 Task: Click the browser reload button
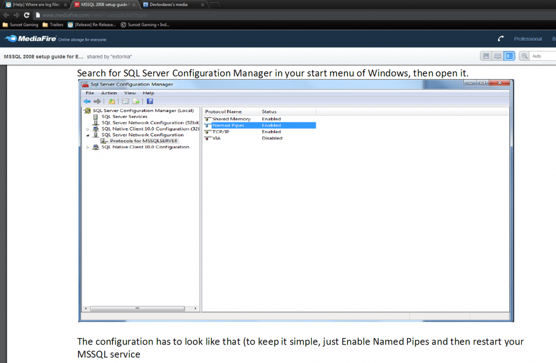26,15
